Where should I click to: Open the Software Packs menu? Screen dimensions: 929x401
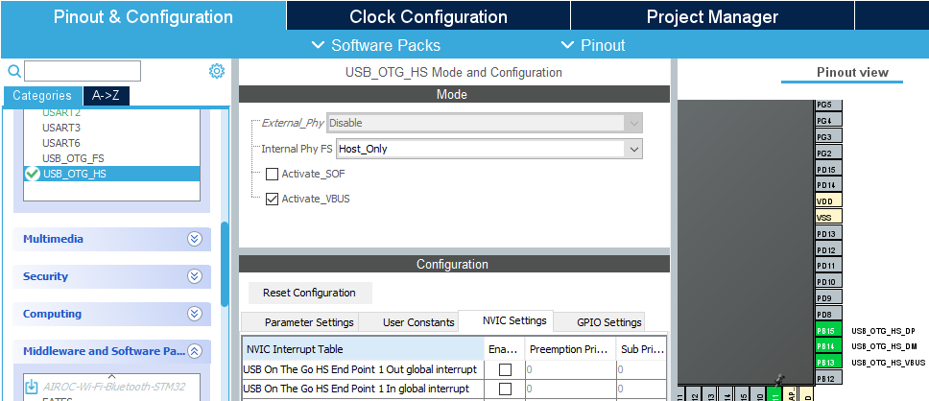376,45
